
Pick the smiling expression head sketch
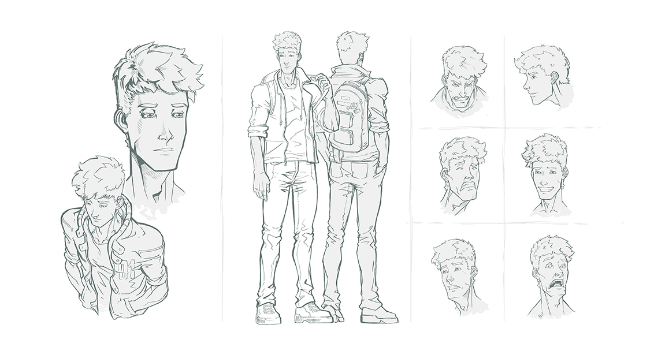[547, 174]
